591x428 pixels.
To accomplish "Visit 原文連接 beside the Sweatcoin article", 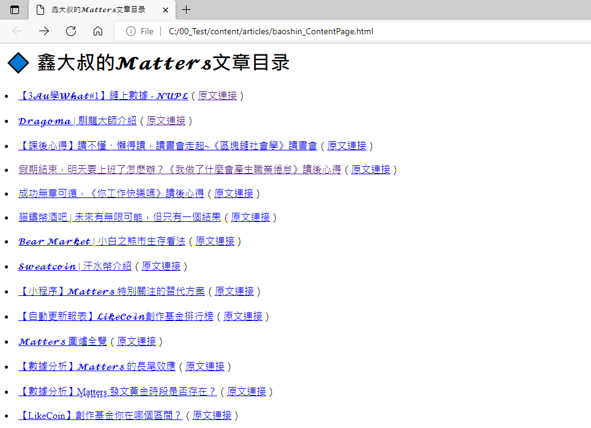I will pos(162,267).
